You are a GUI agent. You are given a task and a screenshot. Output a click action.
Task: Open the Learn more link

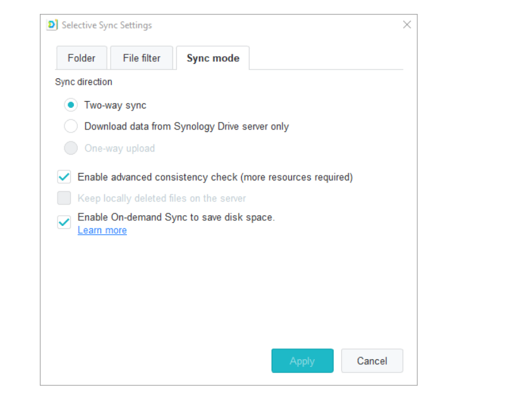pyautogui.click(x=102, y=230)
